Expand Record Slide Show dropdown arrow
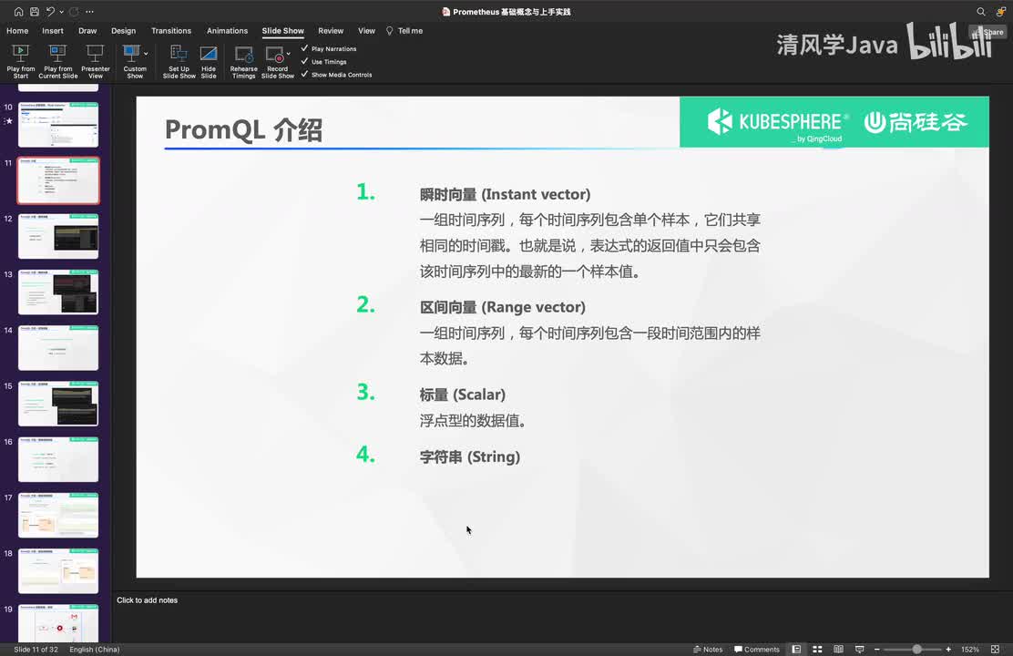Screen dimensions: 1013x656 click(x=288, y=54)
